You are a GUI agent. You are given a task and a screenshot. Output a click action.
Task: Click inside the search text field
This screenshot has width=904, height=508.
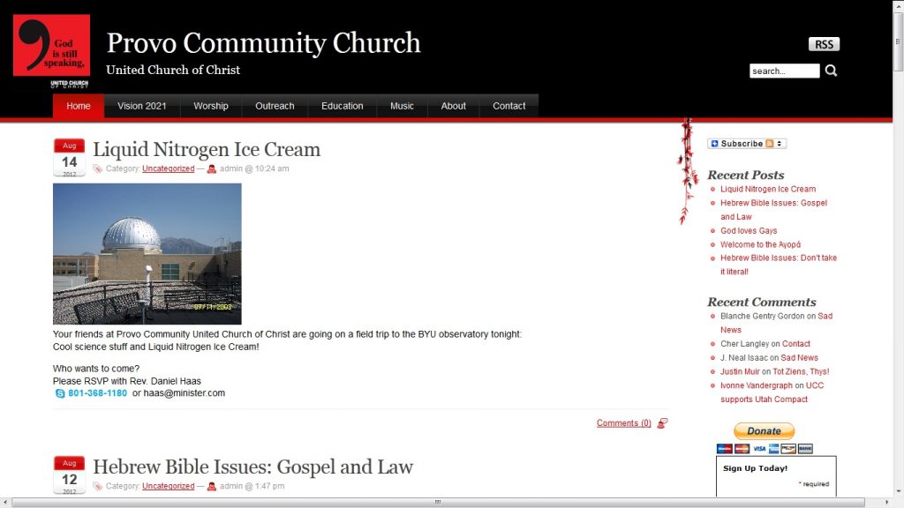point(784,71)
